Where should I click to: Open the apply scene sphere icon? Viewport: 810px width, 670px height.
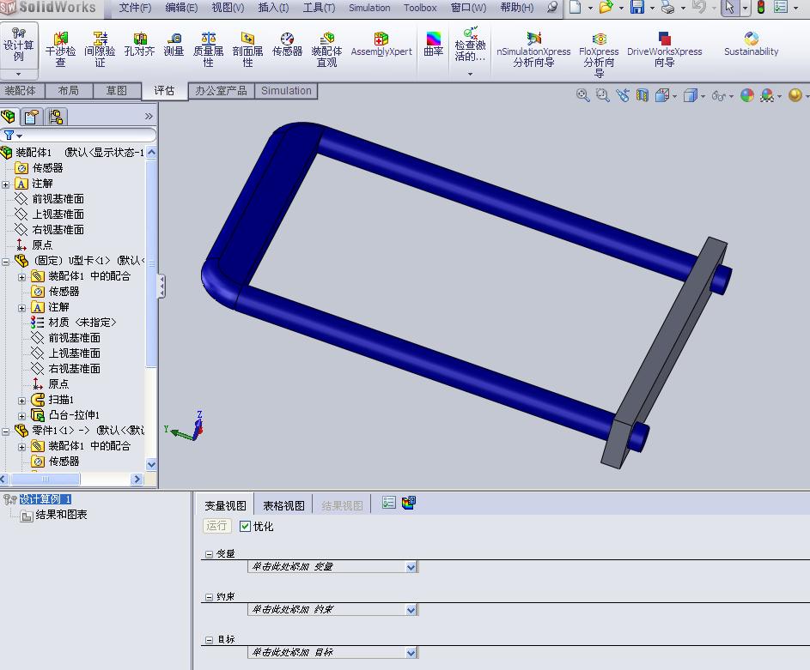click(766, 95)
